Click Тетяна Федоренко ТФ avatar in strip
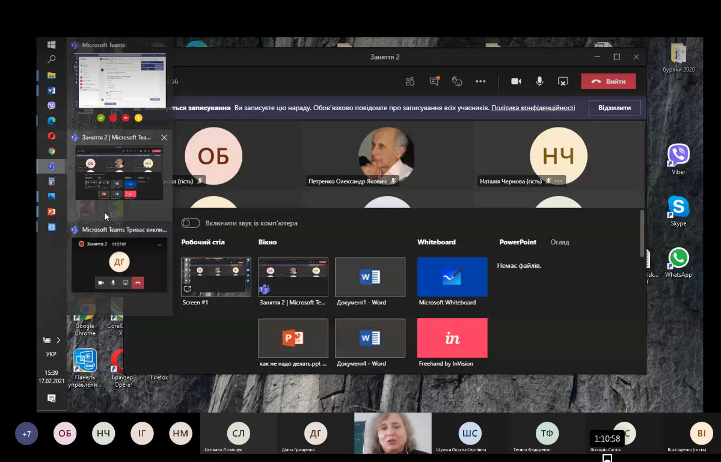This screenshot has width=721, height=462. [547, 434]
